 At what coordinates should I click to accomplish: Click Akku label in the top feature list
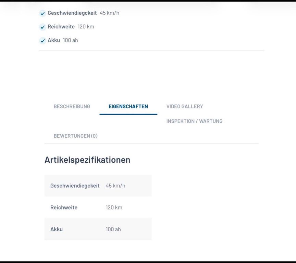click(x=54, y=40)
